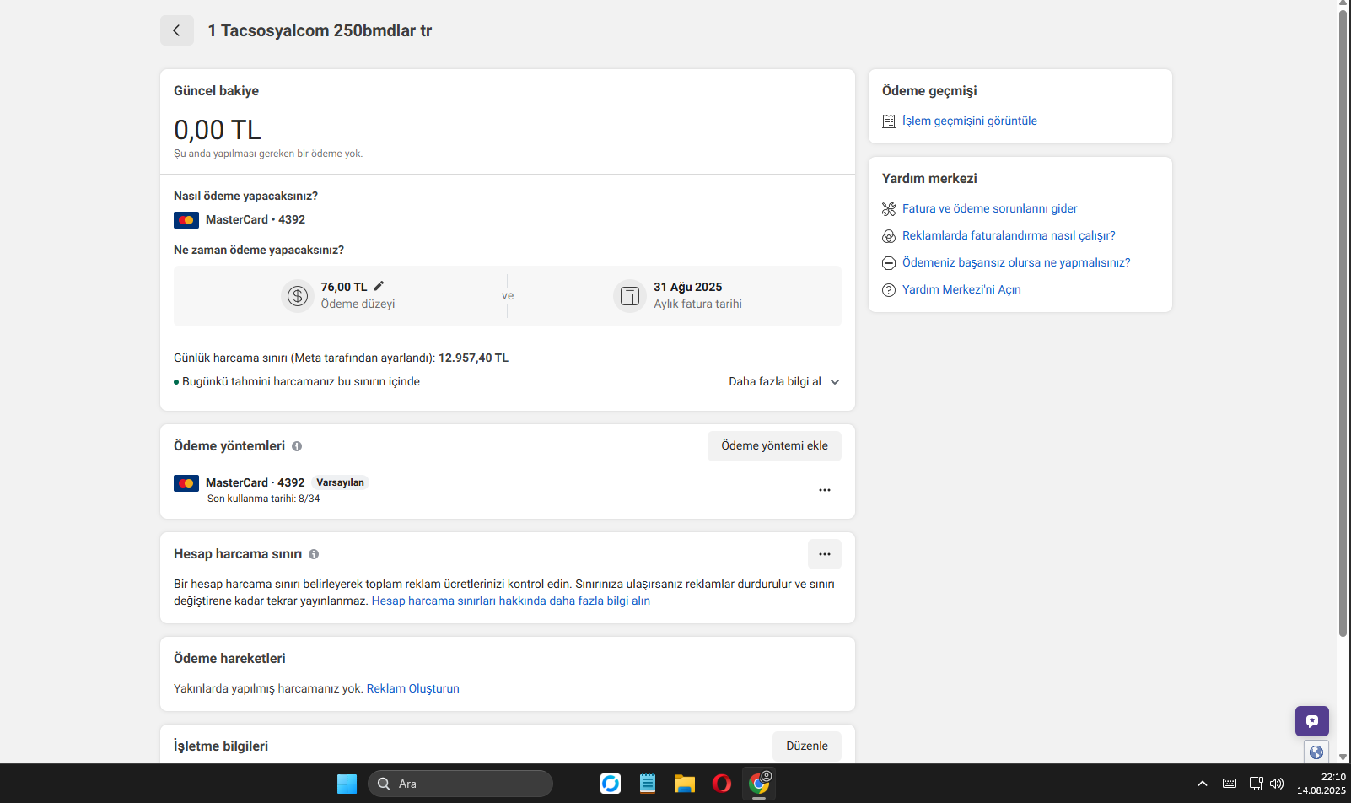Image resolution: width=1351 pixels, height=803 pixels.
Task: Open İşlem geçmişini görüntüle link
Action: 970,121
